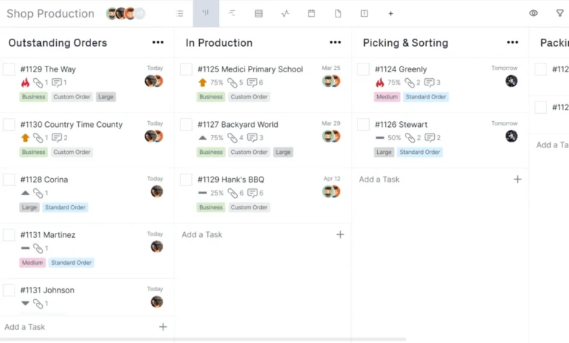This screenshot has height=343, width=569.
Task: Open the sheet view icon
Action: point(258,13)
